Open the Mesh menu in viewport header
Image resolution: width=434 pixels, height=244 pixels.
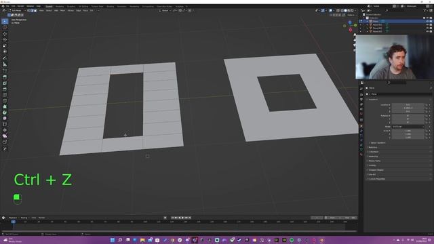coord(62,11)
